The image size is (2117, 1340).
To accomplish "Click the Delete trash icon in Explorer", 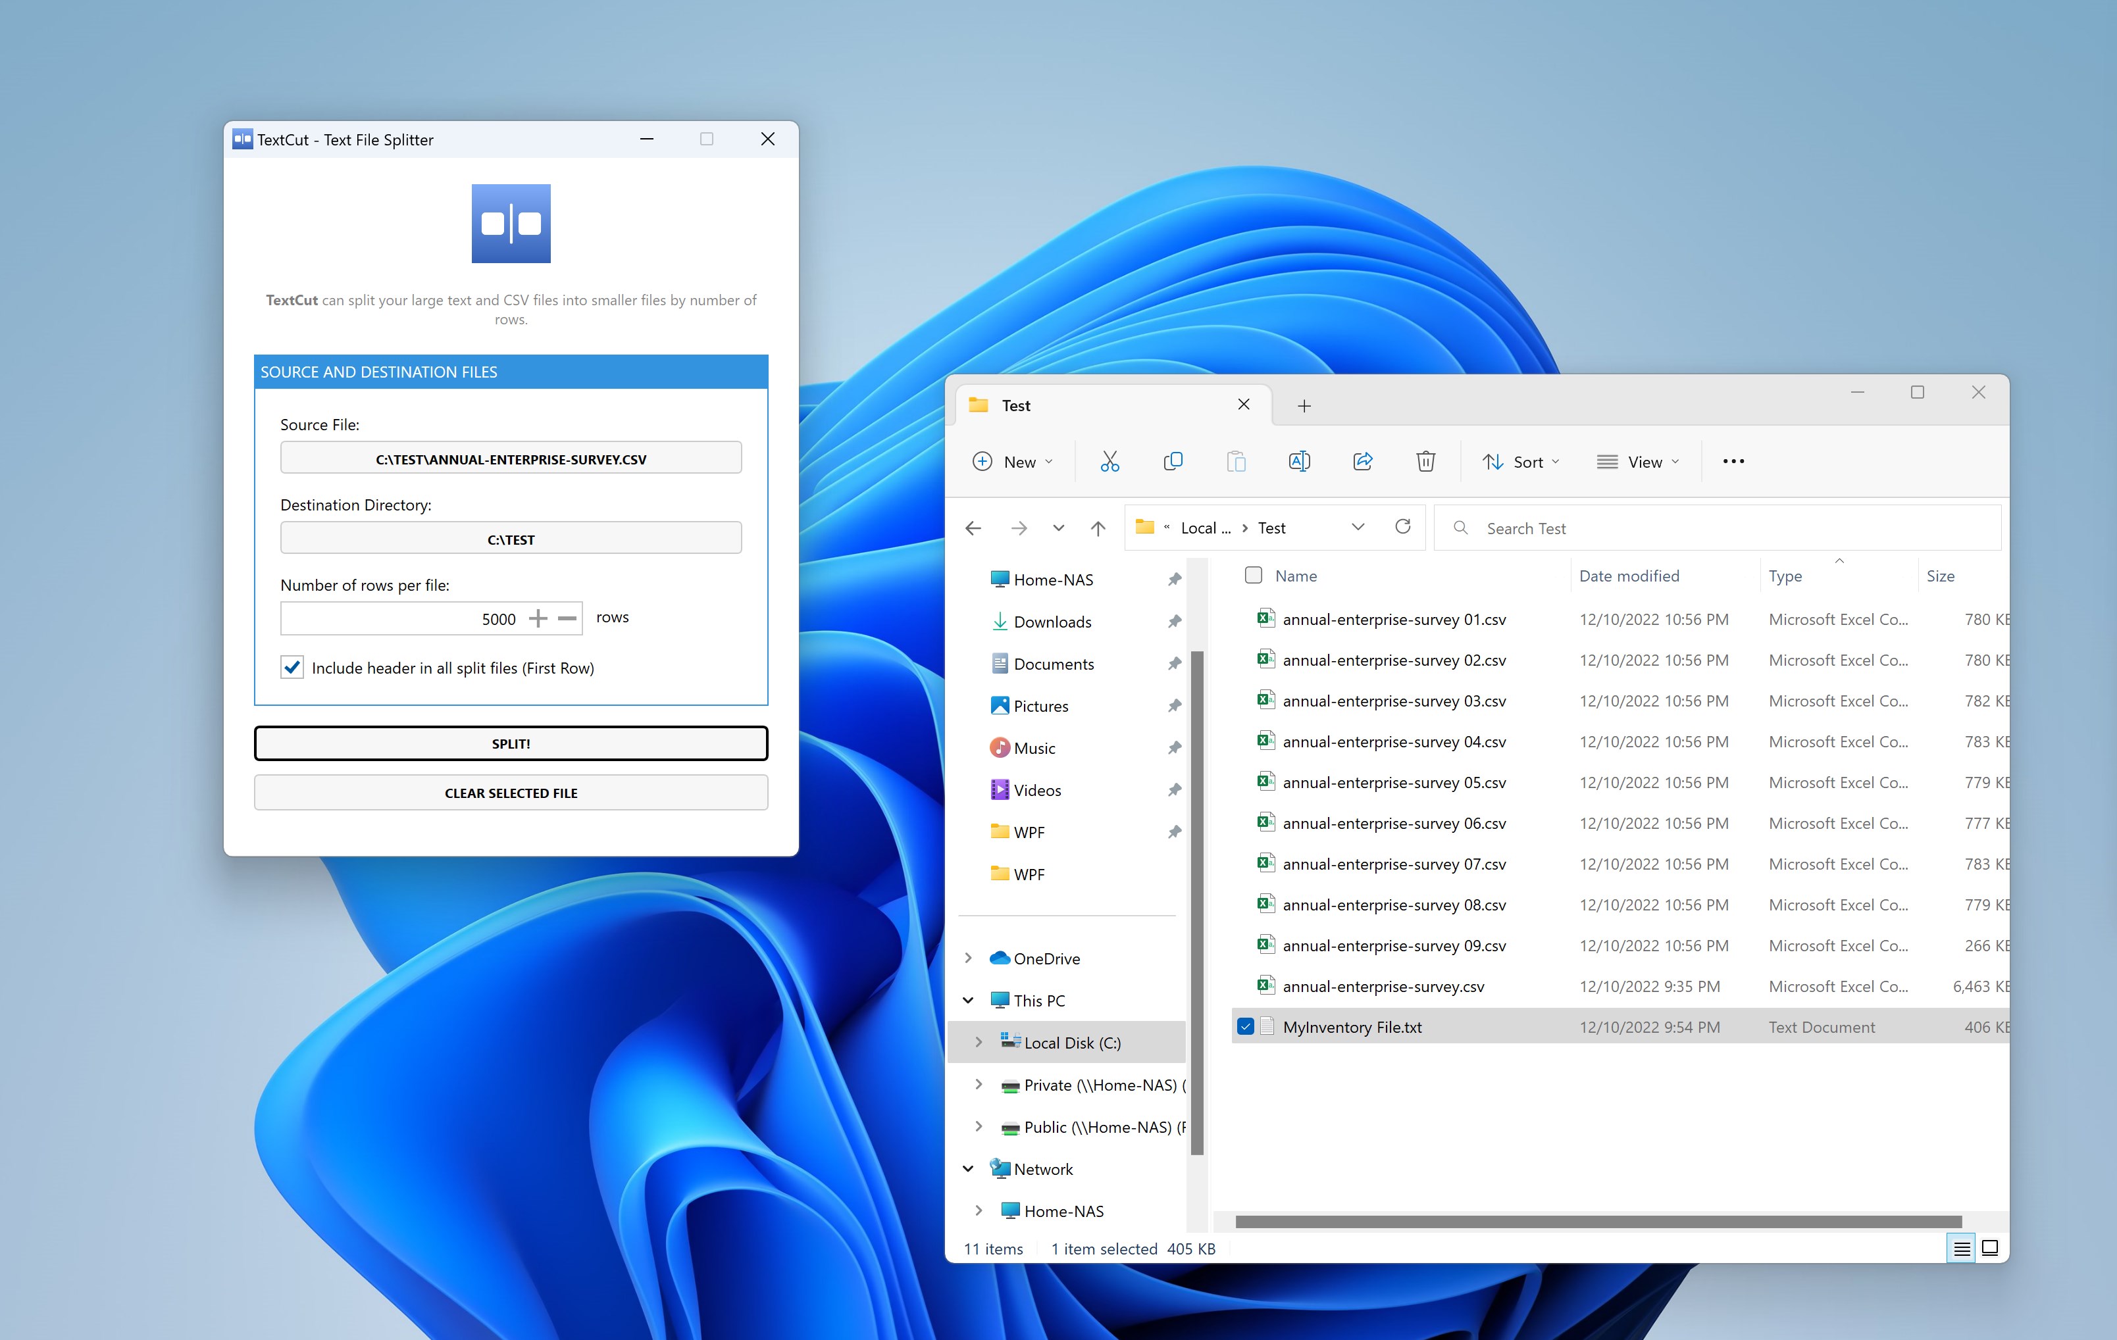I will coord(1426,461).
